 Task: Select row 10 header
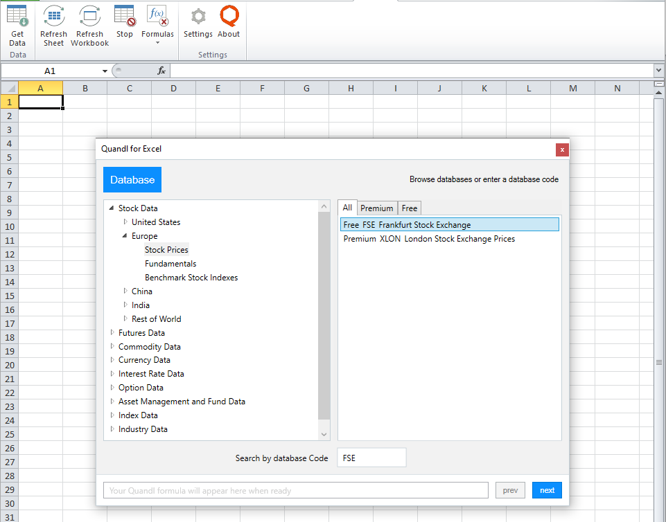(9, 226)
